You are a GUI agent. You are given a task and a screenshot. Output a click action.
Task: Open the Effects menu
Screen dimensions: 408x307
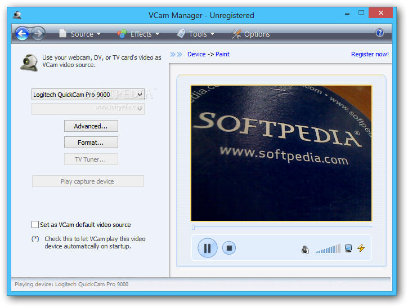(x=138, y=34)
